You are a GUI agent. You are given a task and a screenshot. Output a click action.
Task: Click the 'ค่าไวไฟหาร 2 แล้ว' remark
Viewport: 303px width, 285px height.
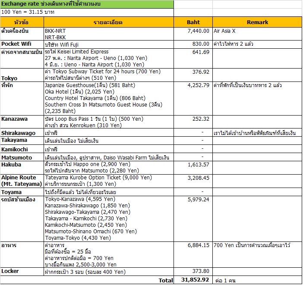pyautogui.click(x=257, y=44)
